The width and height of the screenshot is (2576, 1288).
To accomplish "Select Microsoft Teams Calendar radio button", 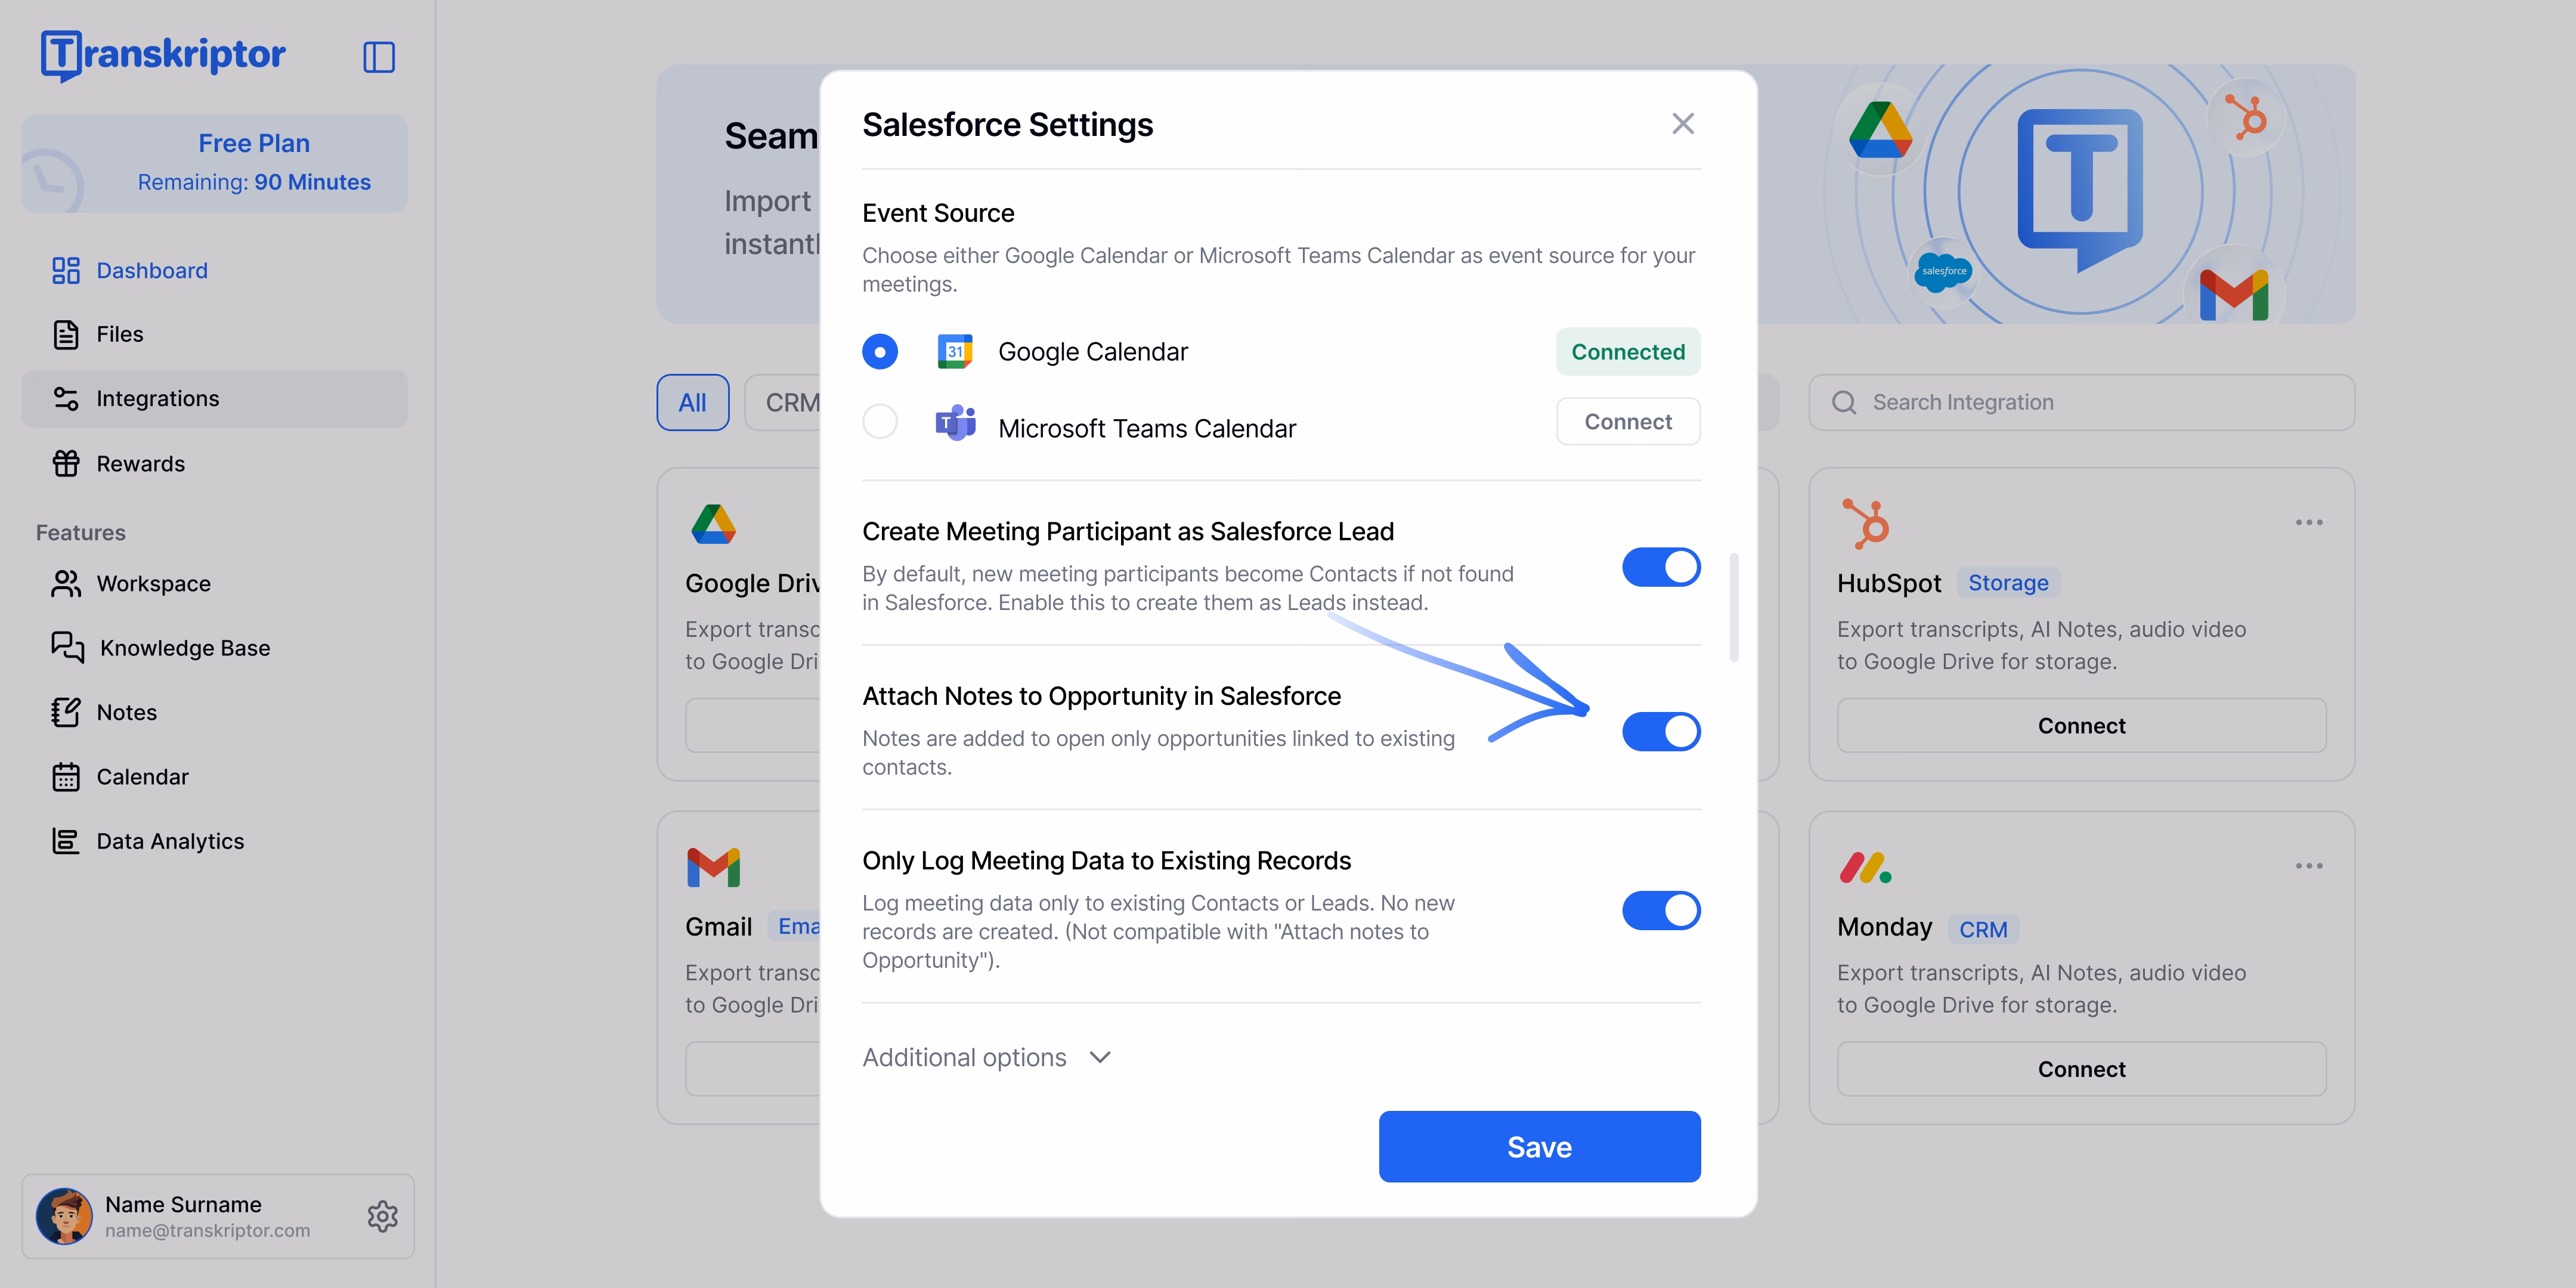I will 880,422.
